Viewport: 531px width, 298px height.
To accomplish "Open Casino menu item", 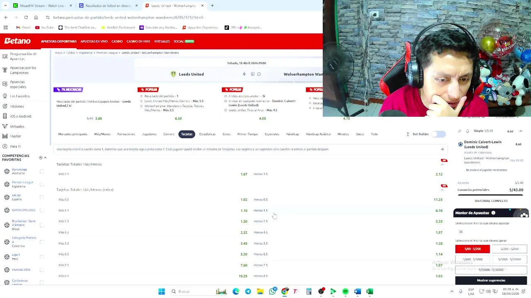I will point(117,41).
